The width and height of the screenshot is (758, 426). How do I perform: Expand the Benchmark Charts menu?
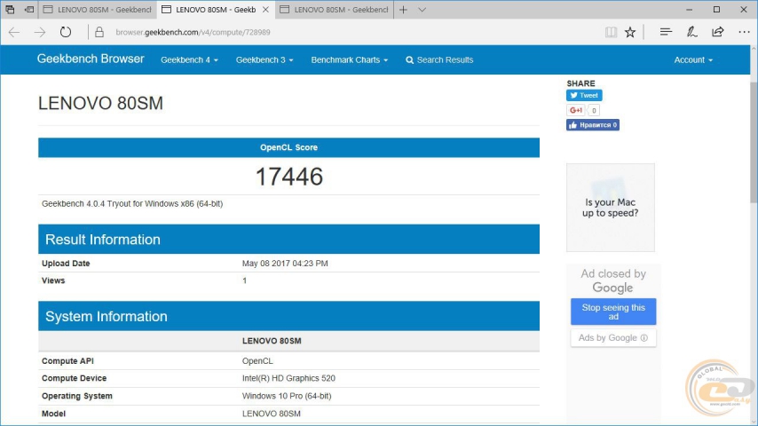349,60
